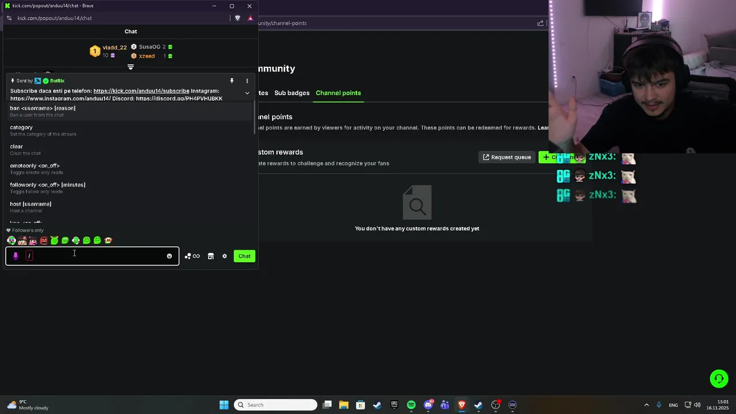The width and height of the screenshot is (736, 414).
Task: Send message with the Chat button
Action: pos(244,256)
